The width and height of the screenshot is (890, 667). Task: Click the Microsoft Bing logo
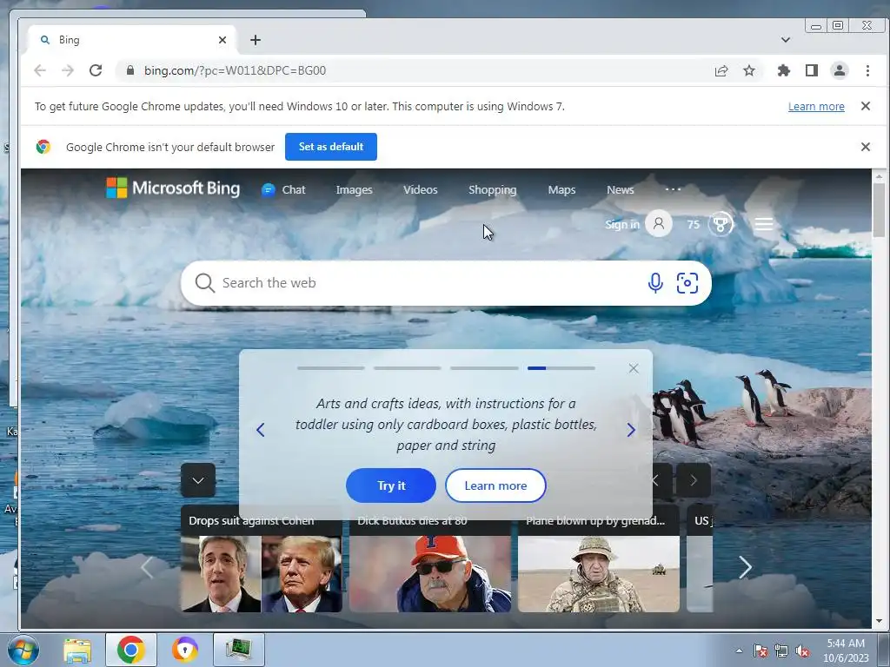coord(173,188)
